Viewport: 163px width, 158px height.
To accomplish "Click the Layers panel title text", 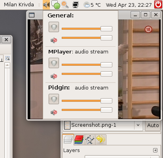I will click(x=72, y=150).
